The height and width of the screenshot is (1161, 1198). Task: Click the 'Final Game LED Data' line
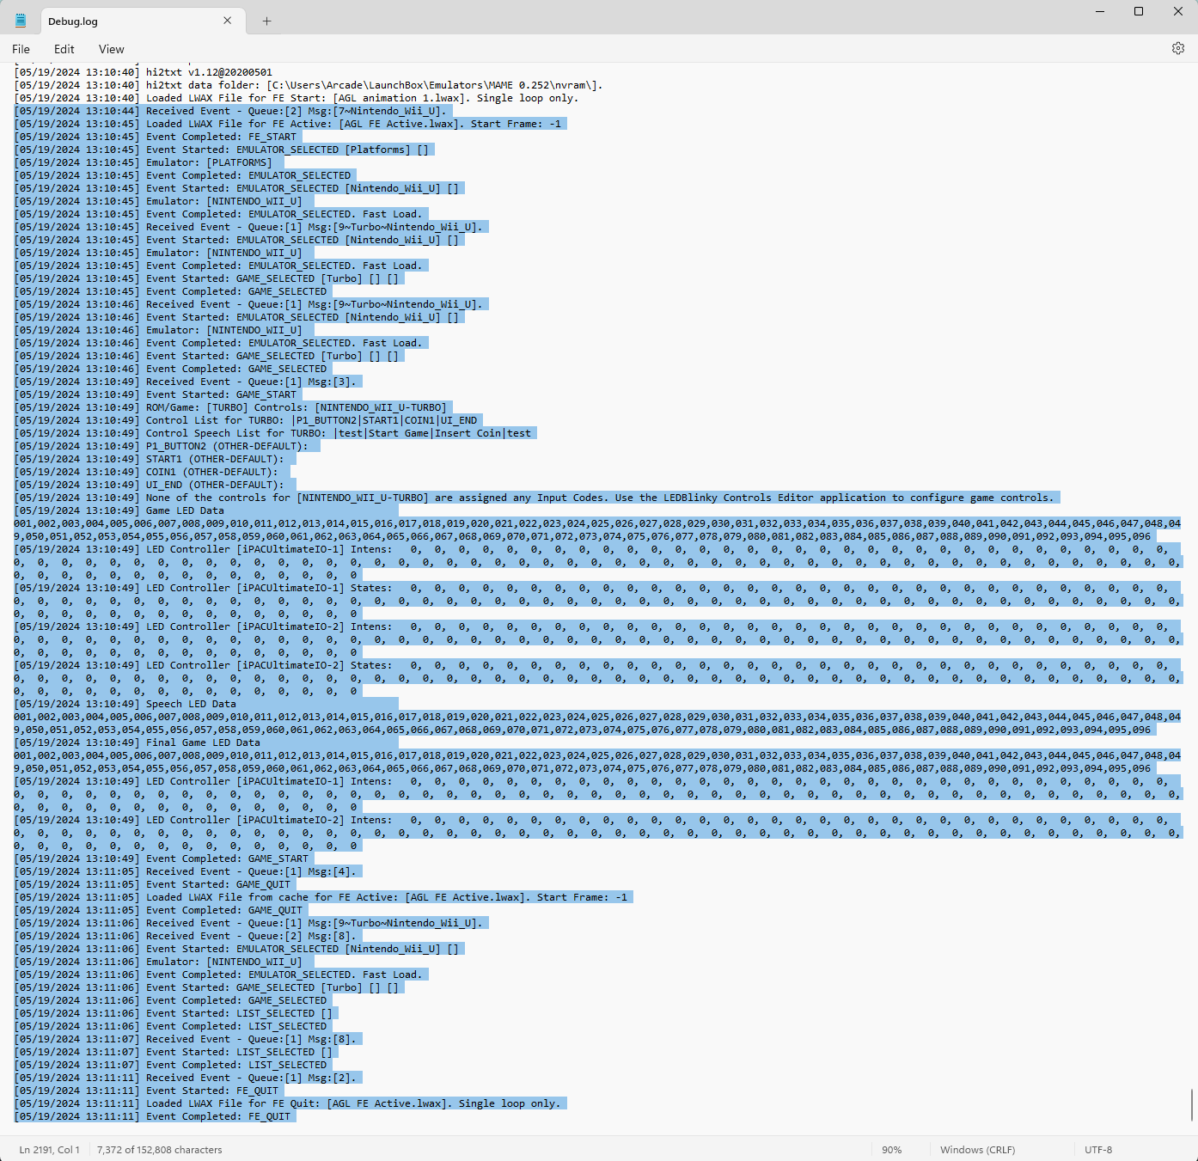point(137,742)
